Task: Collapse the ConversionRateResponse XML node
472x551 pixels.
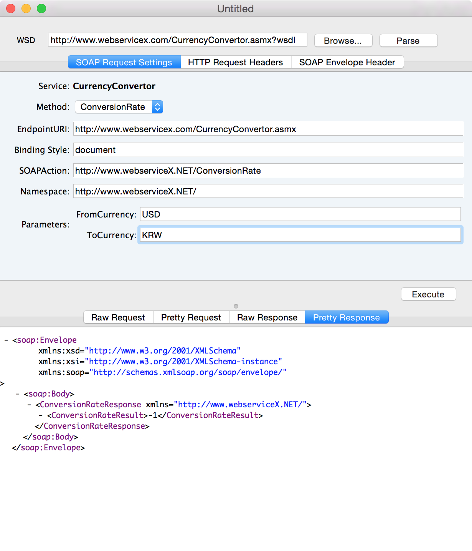Action: [29, 405]
